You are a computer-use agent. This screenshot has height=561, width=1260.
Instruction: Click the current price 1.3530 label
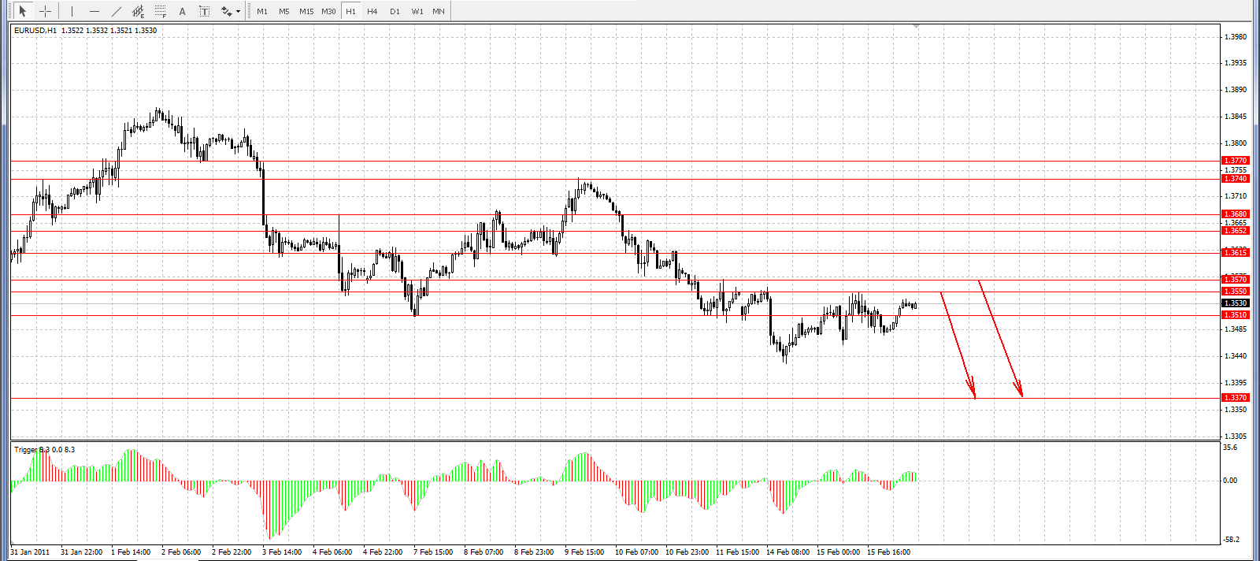(x=1235, y=303)
